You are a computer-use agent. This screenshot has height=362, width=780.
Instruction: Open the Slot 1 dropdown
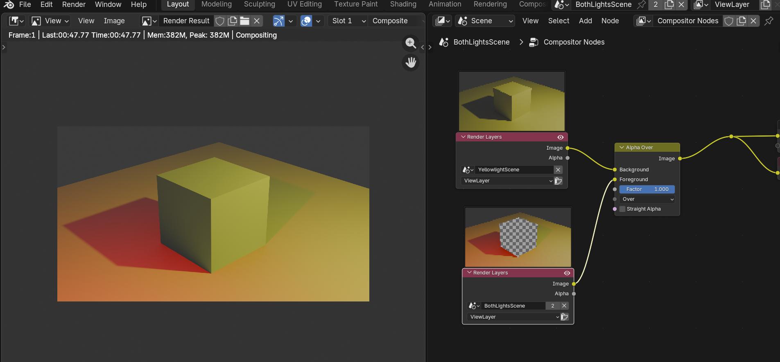point(348,21)
